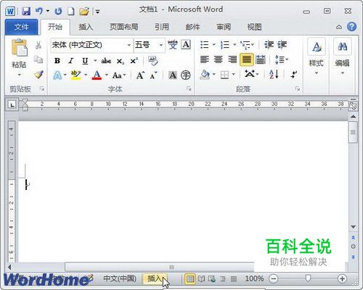Decrease the paragraph indent
Image resolution: width=363 pixels, height=290 pixels.
pos(269,45)
